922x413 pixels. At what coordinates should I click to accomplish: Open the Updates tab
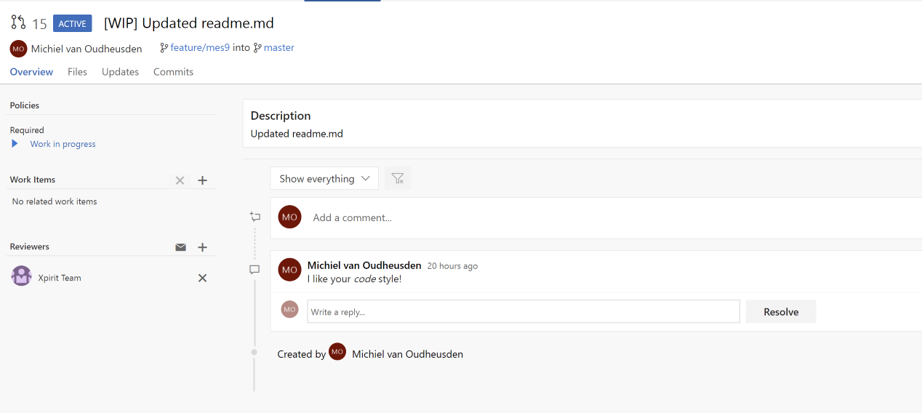[120, 72]
